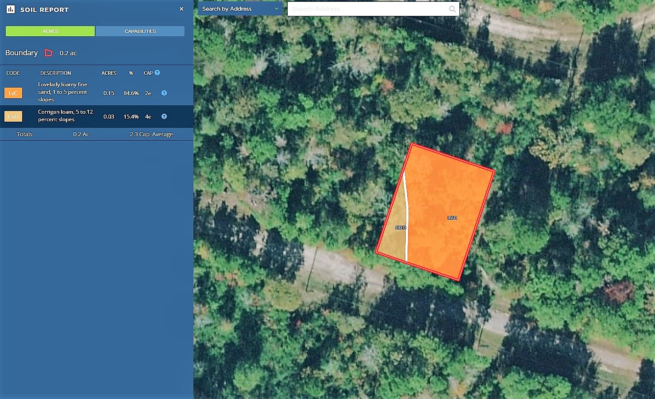Screen dimensions: 655x399
Task: Select the Corrigan loam description row
Action: pyautogui.click(x=65, y=116)
